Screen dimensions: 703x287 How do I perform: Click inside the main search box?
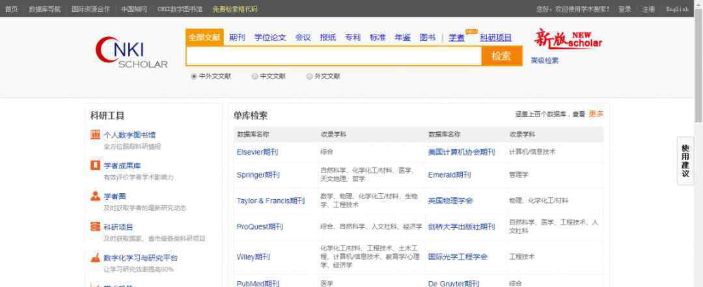click(334, 56)
